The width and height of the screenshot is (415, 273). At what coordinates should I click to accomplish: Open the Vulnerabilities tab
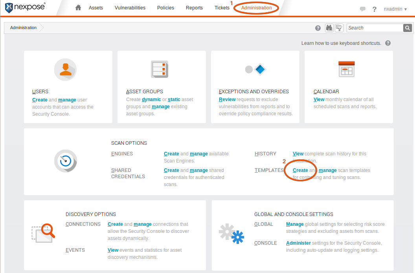[130, 8]
